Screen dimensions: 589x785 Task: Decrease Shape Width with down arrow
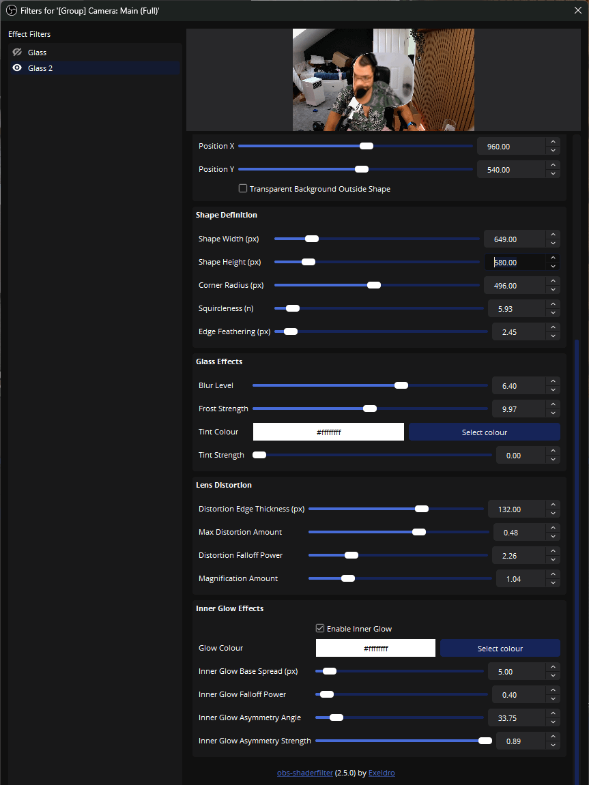click(x=553, y=243)
